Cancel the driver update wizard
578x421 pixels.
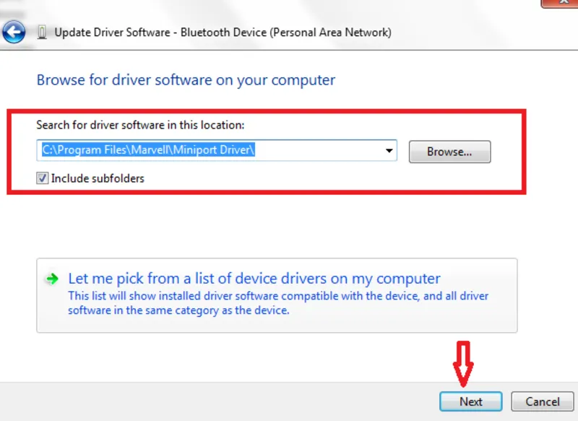[x=542, y=402]
